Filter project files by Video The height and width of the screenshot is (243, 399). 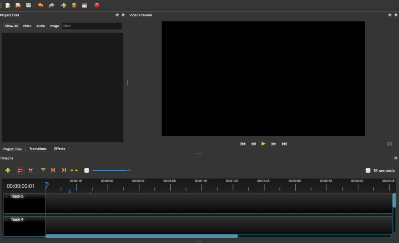(27, 26)
